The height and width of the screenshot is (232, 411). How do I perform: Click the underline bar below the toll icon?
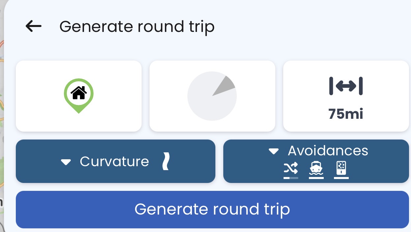[x=341, y=178]
